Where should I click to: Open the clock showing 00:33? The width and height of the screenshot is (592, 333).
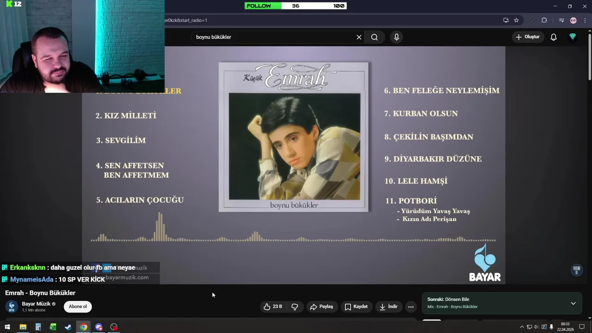click(565, 327)
